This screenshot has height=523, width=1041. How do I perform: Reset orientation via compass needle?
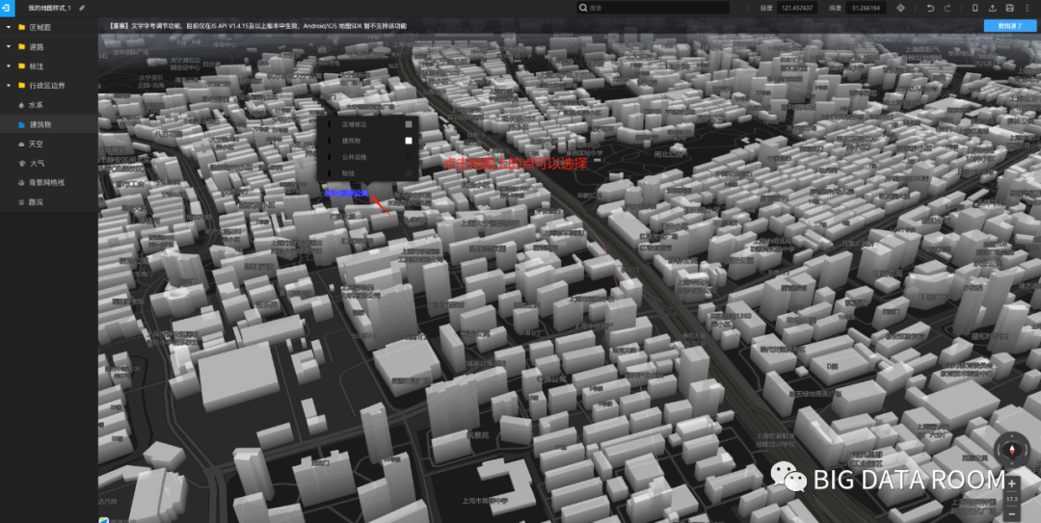pos(1012,450)
